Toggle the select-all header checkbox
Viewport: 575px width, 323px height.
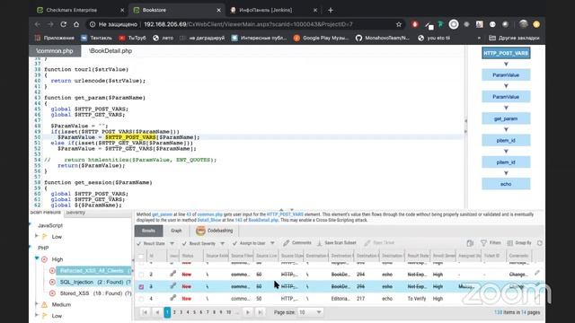pyautogui.click(x=141, y=256)
